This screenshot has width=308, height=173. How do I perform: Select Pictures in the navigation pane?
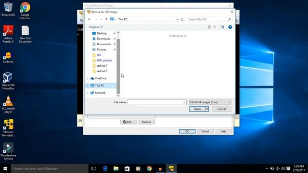[102, 49]
